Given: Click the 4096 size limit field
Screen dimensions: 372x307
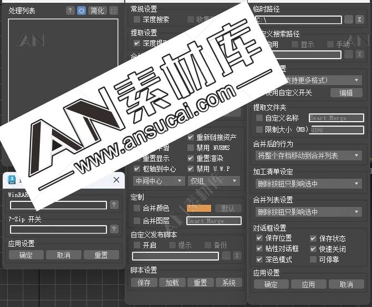Looking at the screenshot, I should point(336,129).
